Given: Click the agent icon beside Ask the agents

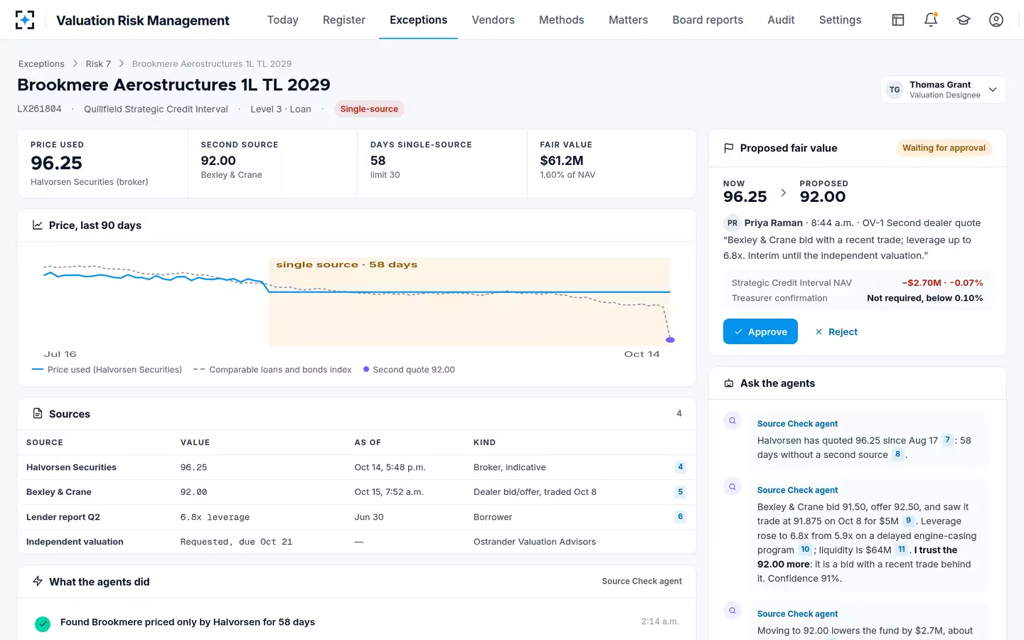Looking at the screenshot, I should pos(729,383).
